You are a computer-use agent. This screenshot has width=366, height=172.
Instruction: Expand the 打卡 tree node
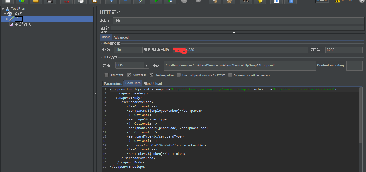7,19
